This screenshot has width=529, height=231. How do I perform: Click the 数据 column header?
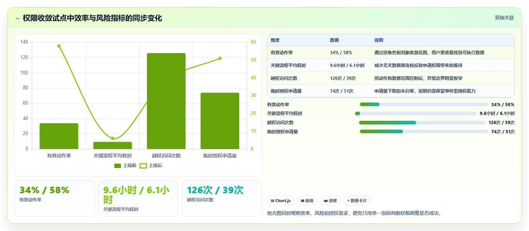click(334, 40)
